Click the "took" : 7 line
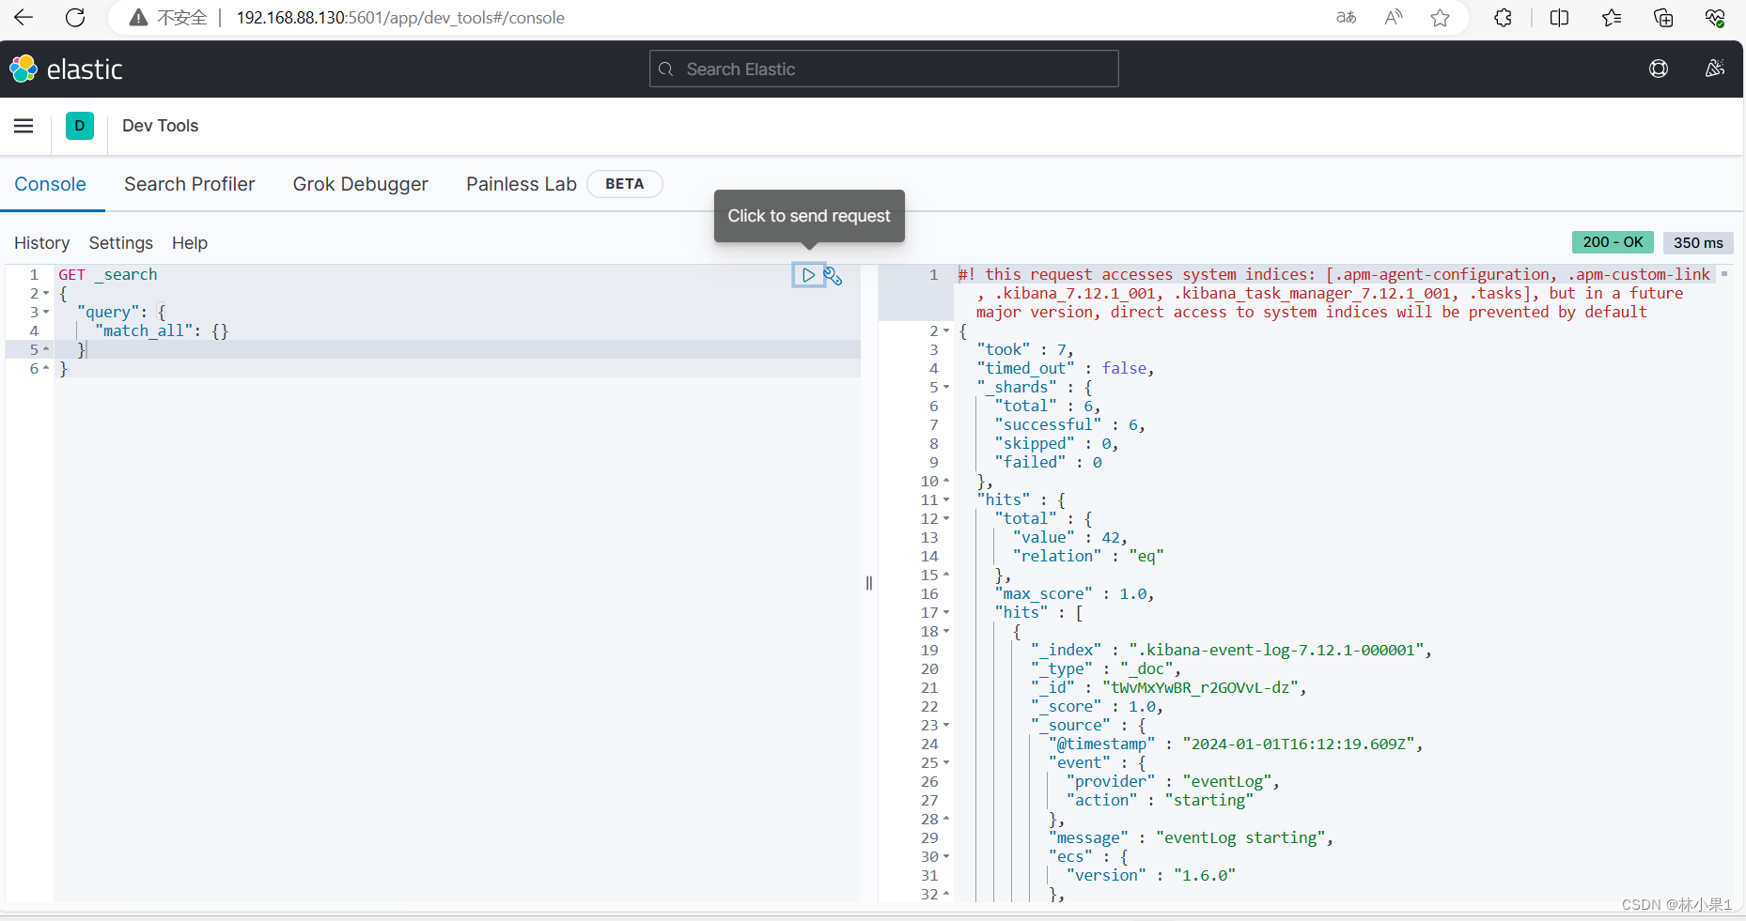Image resolution: width=1746 pixels, height=921 pixels. click(1025, 350)
